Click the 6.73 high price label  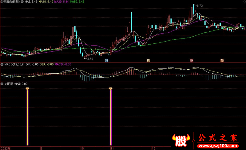pos(200,6)
